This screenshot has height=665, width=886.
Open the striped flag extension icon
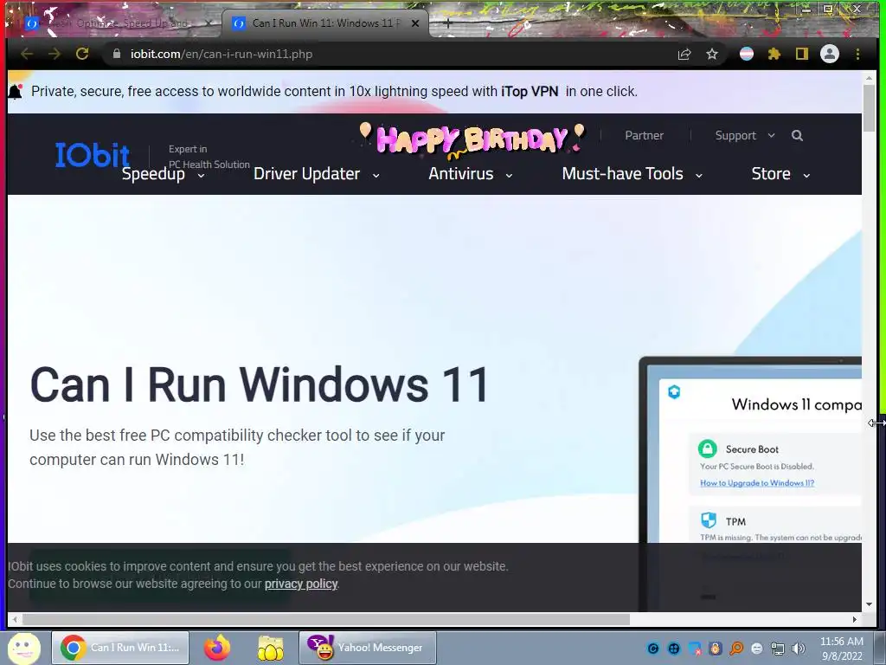point(747,54)
